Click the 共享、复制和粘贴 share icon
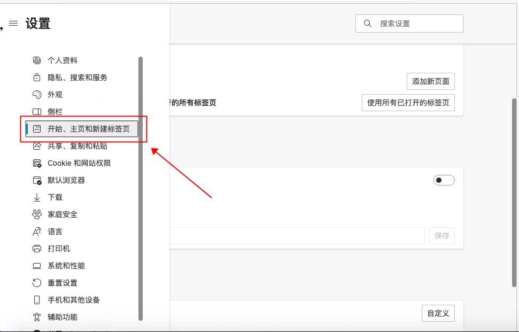Image resolution: width=519 pixels, height=332 pixels. pos(37,146)
